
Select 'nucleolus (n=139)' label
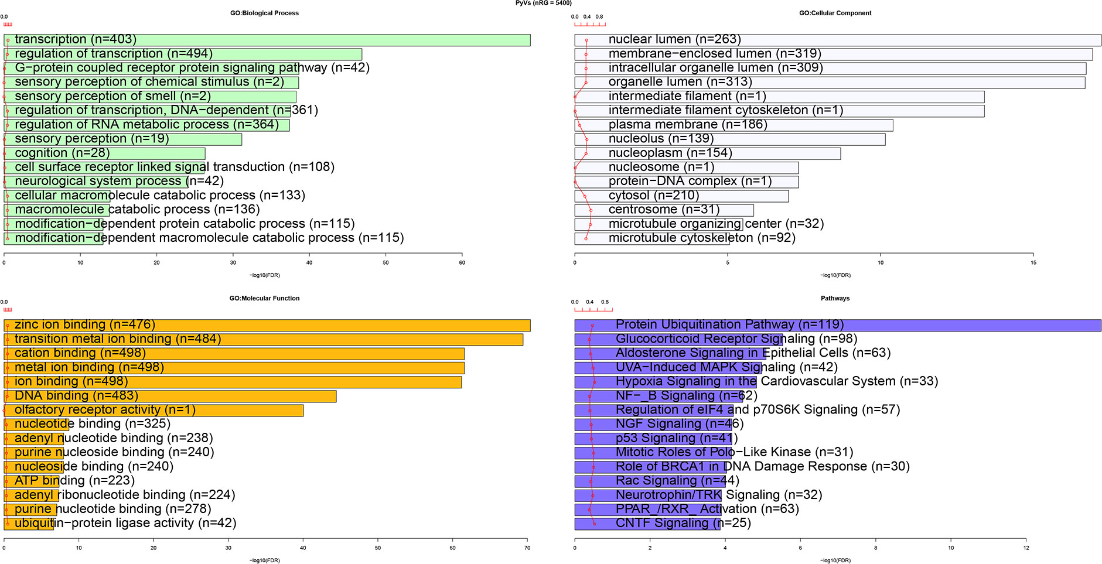(x=661, y=138)
